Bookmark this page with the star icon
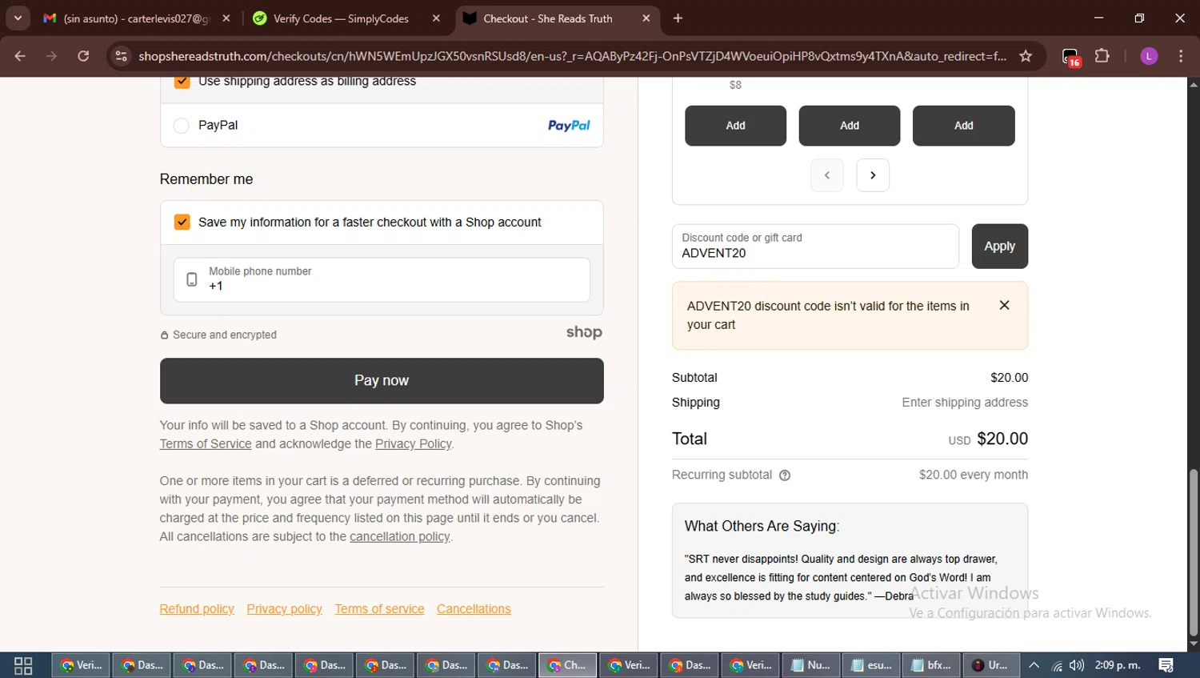Viewport: 1200px width, 678px height. pos(1026,56)
